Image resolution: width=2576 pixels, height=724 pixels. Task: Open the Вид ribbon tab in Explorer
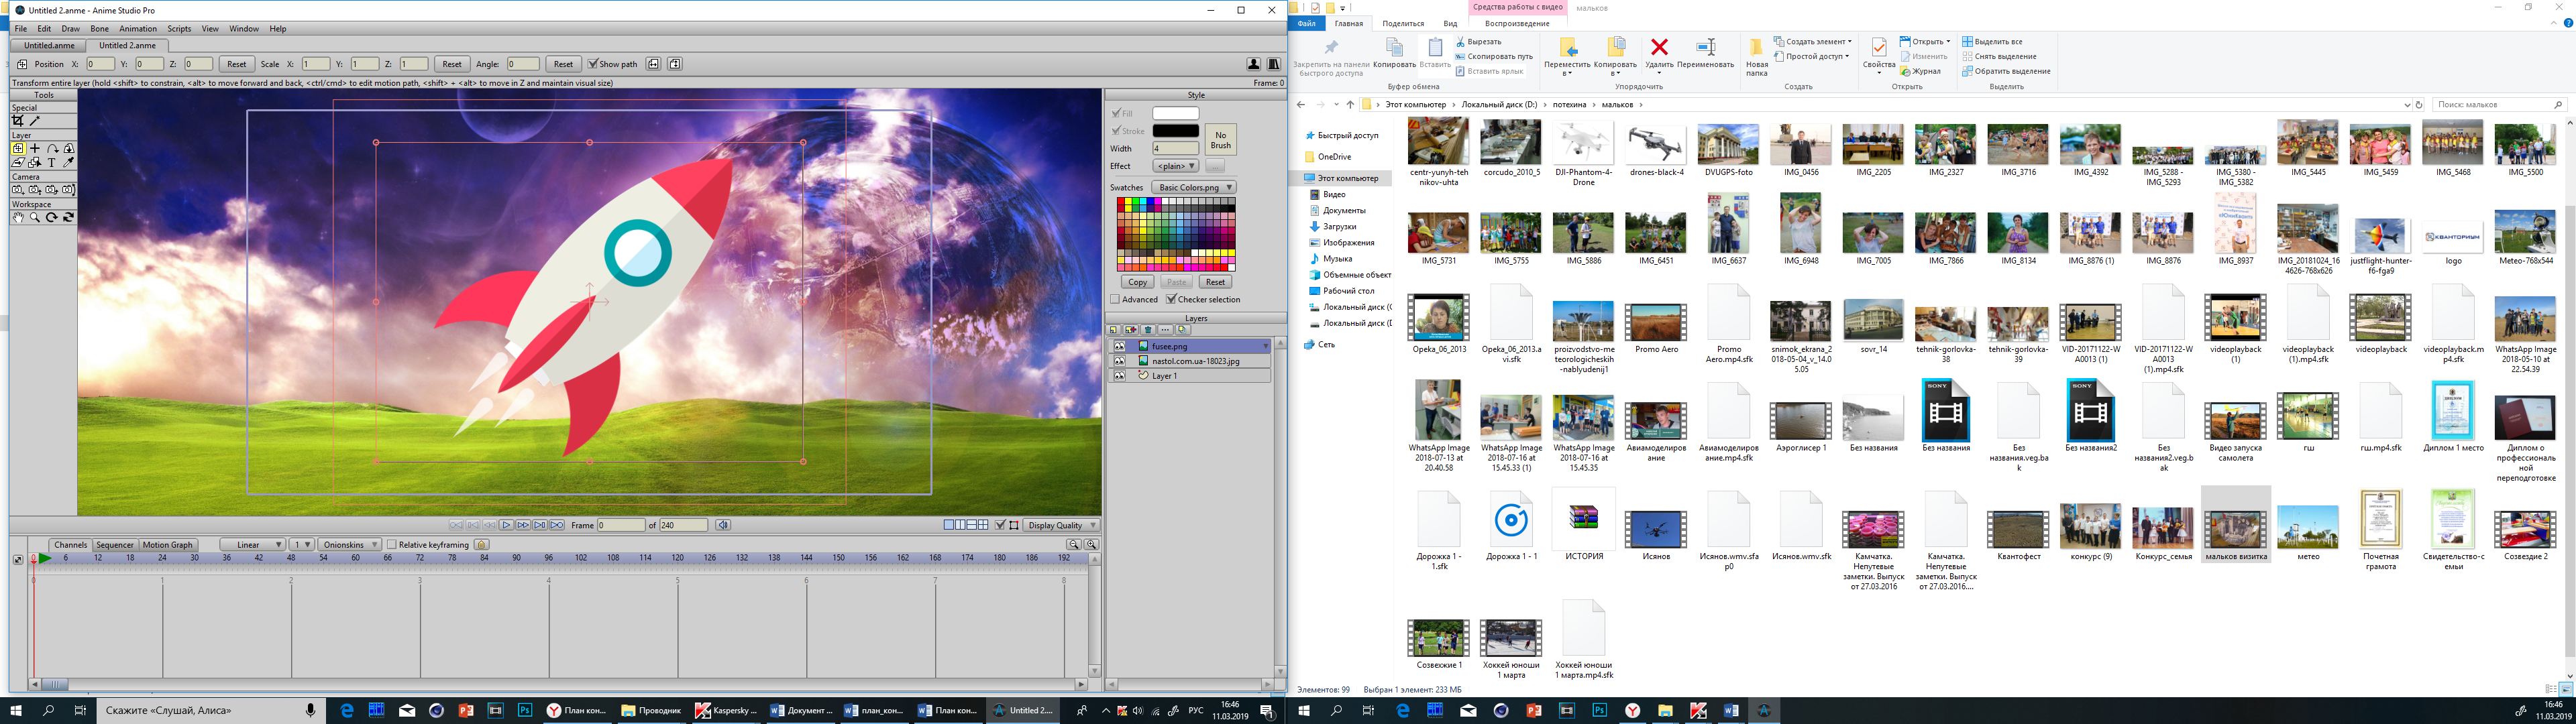click(x=1450, y=23)
